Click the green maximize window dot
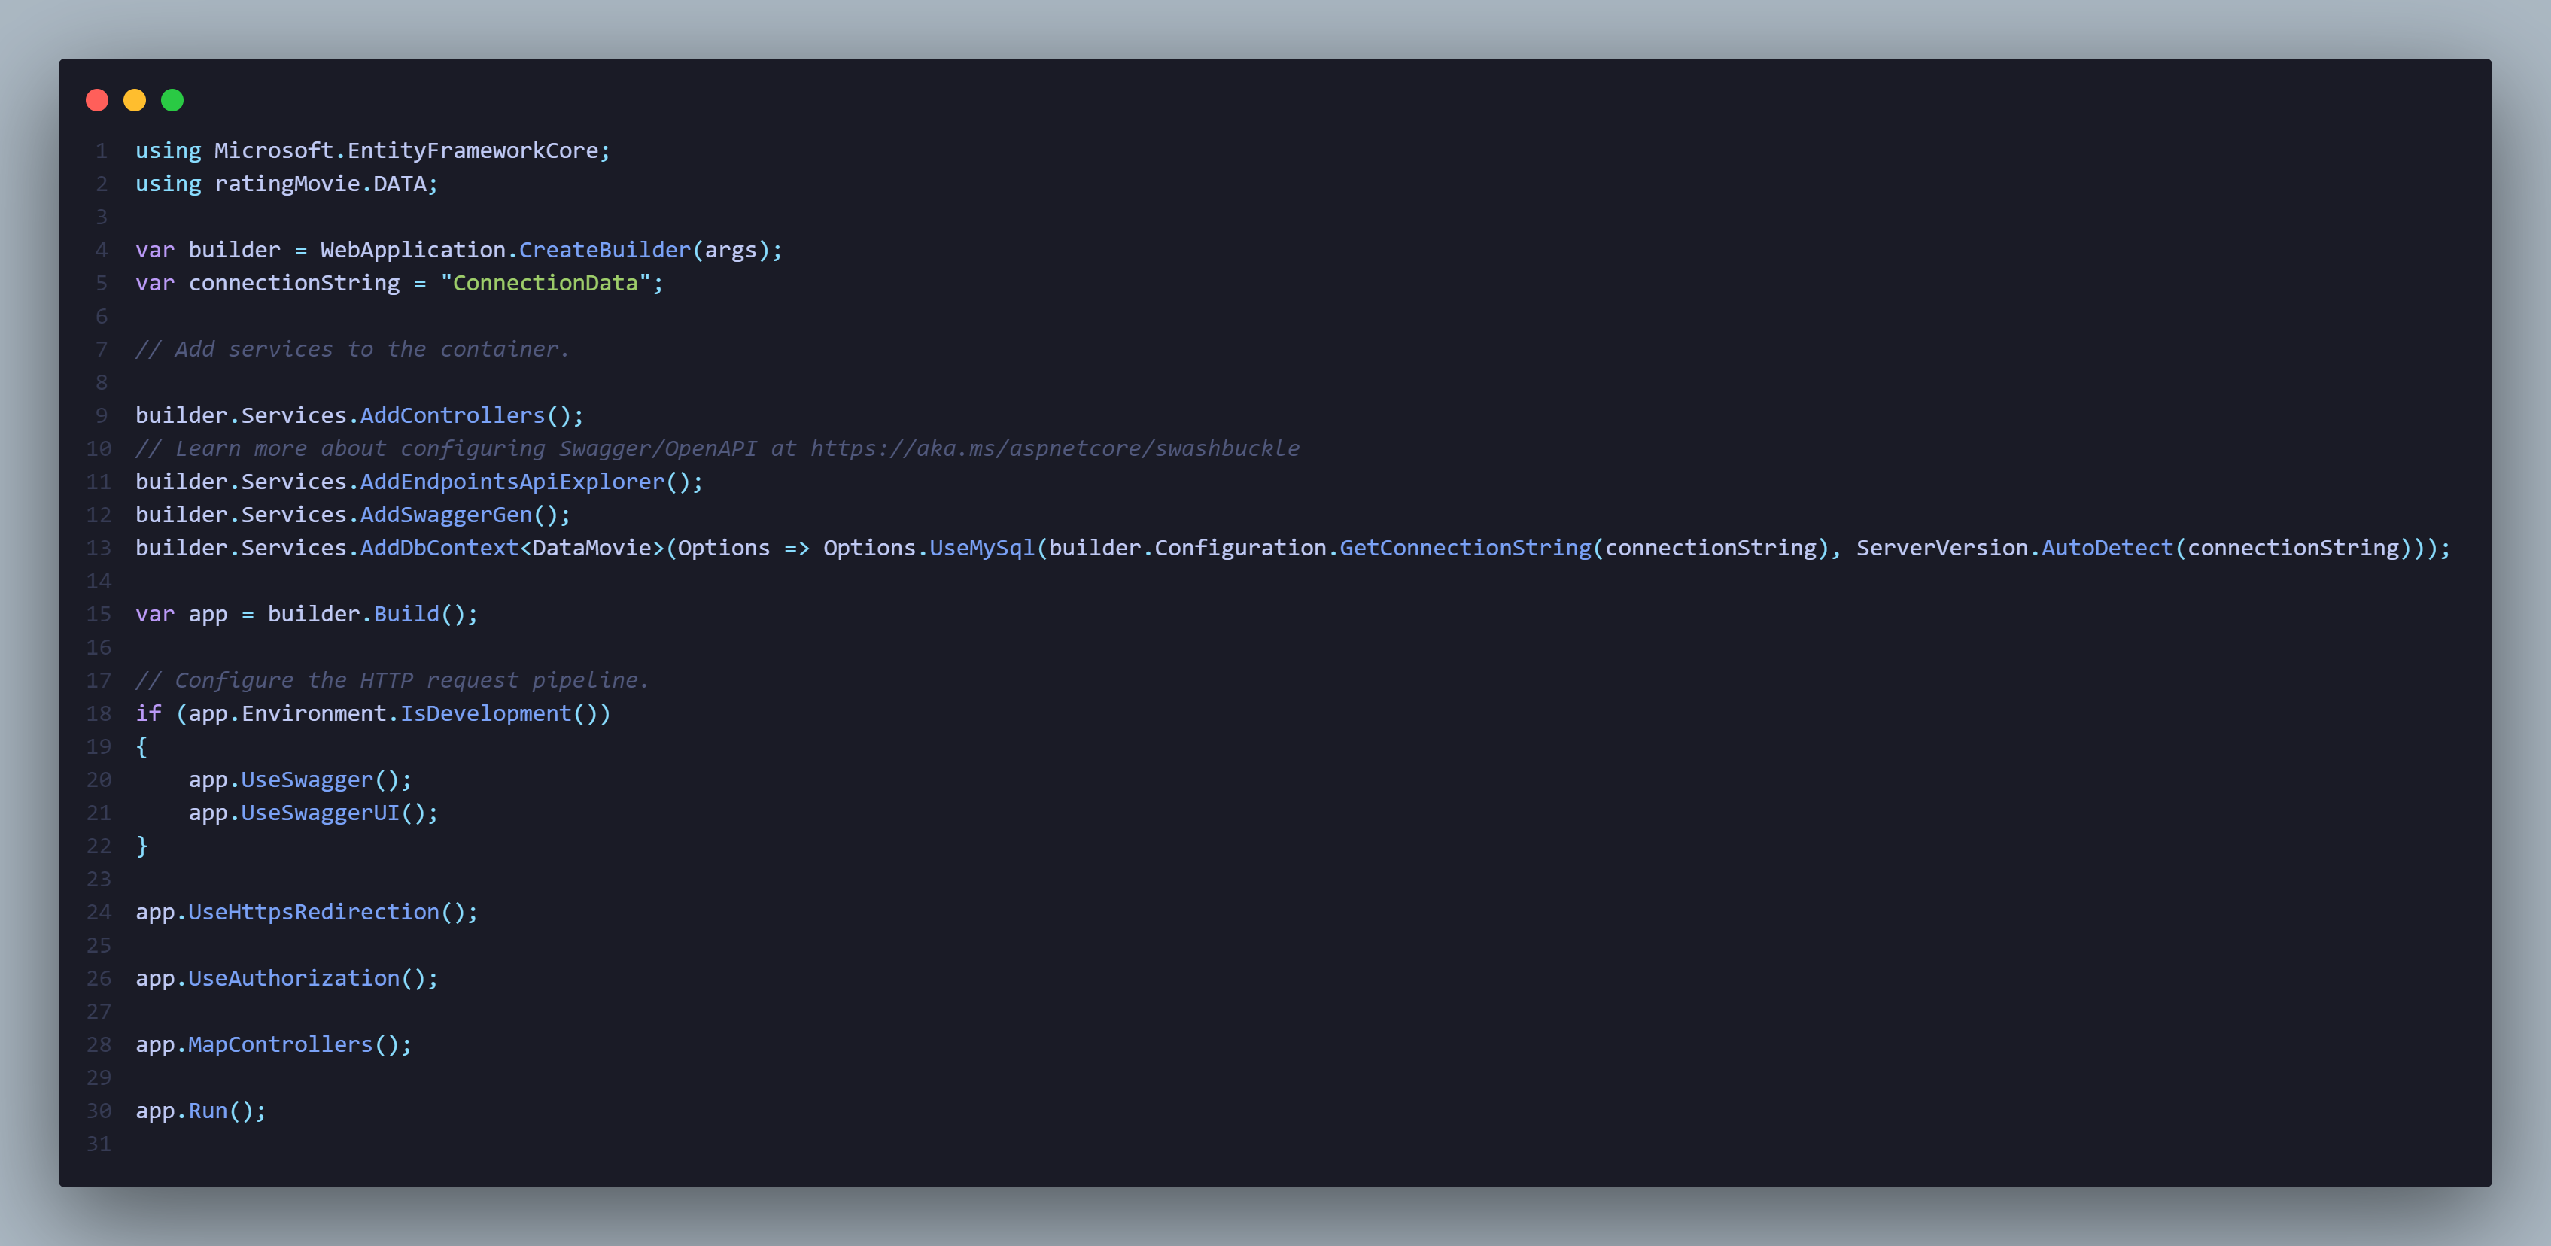2551x1246 pixels. pos(172,100)
